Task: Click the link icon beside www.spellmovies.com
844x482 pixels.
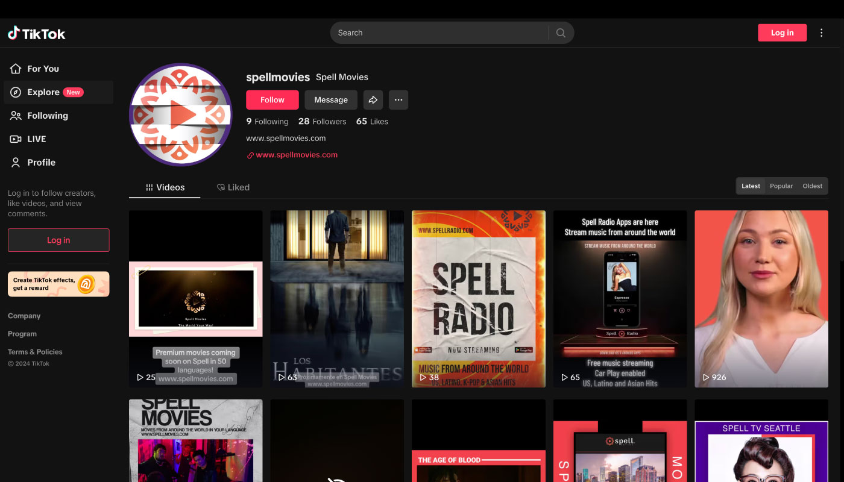Action: [x=250, y=155]
